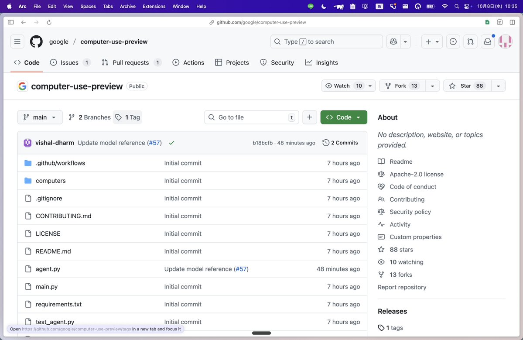Expand the Star lists dropdown arrow
523x340 pixels.
click(498, 86)
